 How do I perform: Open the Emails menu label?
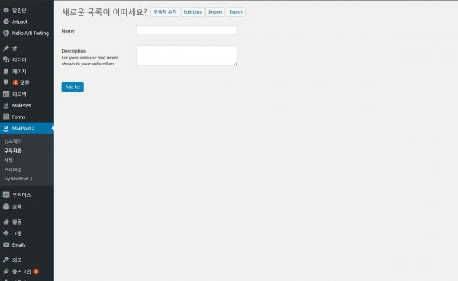click(x=18, y=244)
